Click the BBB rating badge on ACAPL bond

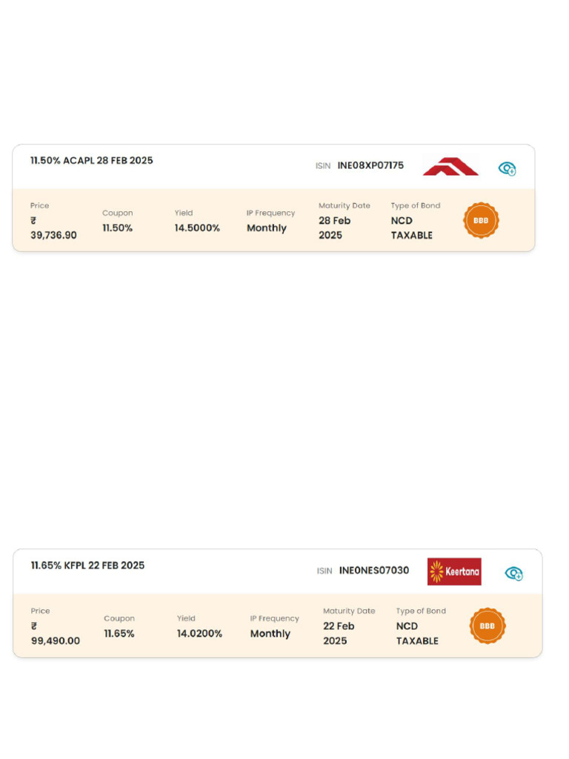click(481, 220)
